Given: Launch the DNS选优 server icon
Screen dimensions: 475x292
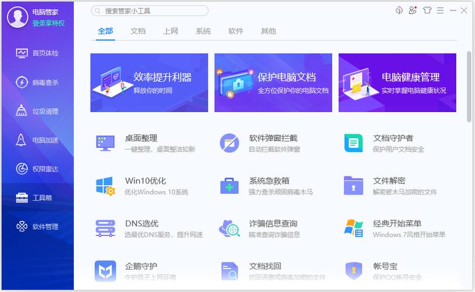Looking at the screenshot, I should pos(105,228).
